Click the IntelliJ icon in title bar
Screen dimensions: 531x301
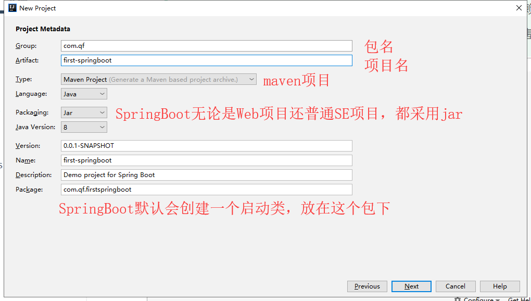(12, 8)
